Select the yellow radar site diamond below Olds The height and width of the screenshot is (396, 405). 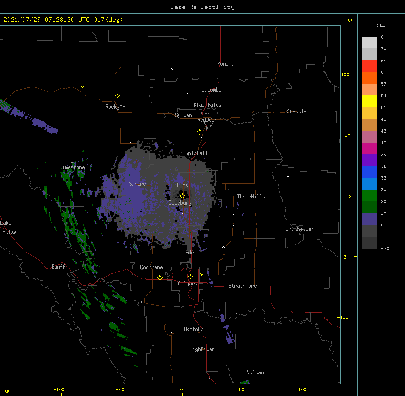pos(182,196)
